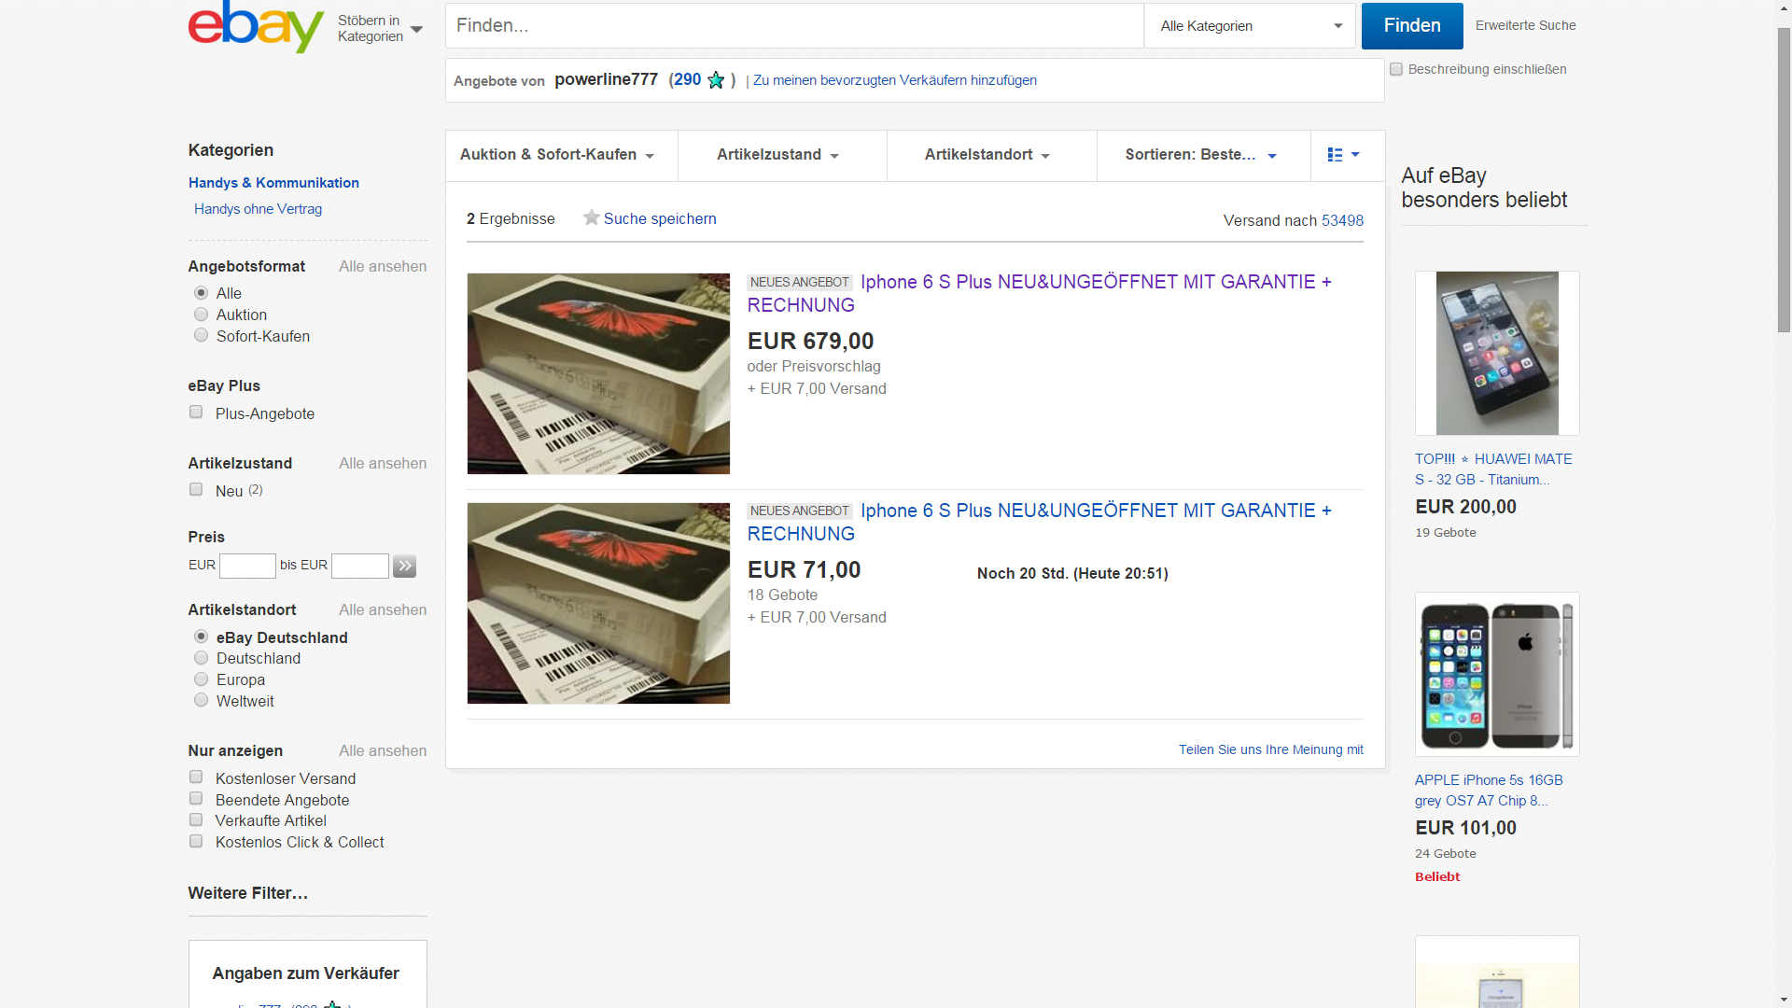This screenshot has width=1792, height=1008.
Task: Open the Weitere Filter... link
Action: pos(247,893)
